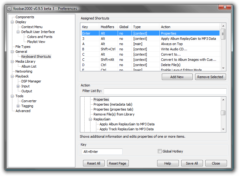Click the Reset All button

pyautogui.click(x=94, y=163)
